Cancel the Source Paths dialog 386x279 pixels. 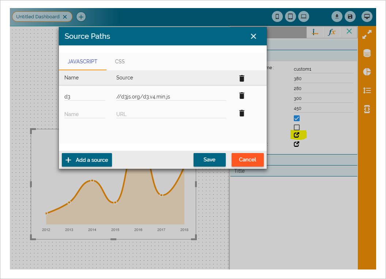[247, 160]
